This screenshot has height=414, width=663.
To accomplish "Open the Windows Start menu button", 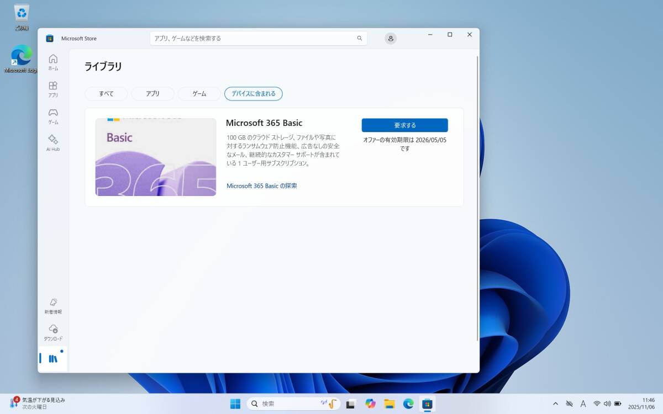I will (x=235, y=404).
